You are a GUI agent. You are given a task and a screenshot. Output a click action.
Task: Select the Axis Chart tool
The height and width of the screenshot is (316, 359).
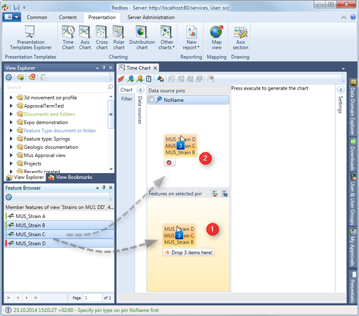pyautogui.click(x=85, y=37)
